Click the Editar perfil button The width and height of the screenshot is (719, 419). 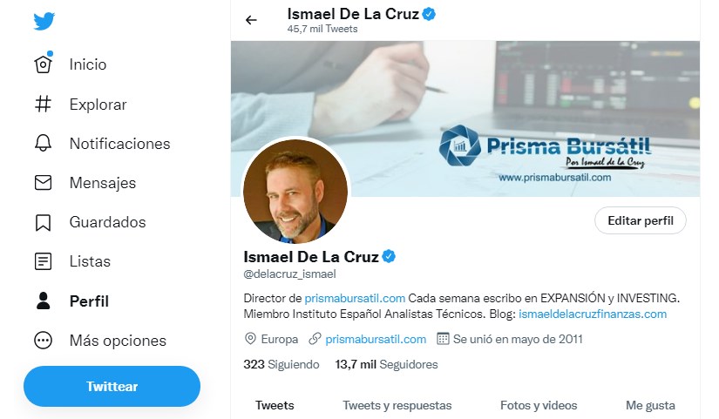(x=641, y=220)
